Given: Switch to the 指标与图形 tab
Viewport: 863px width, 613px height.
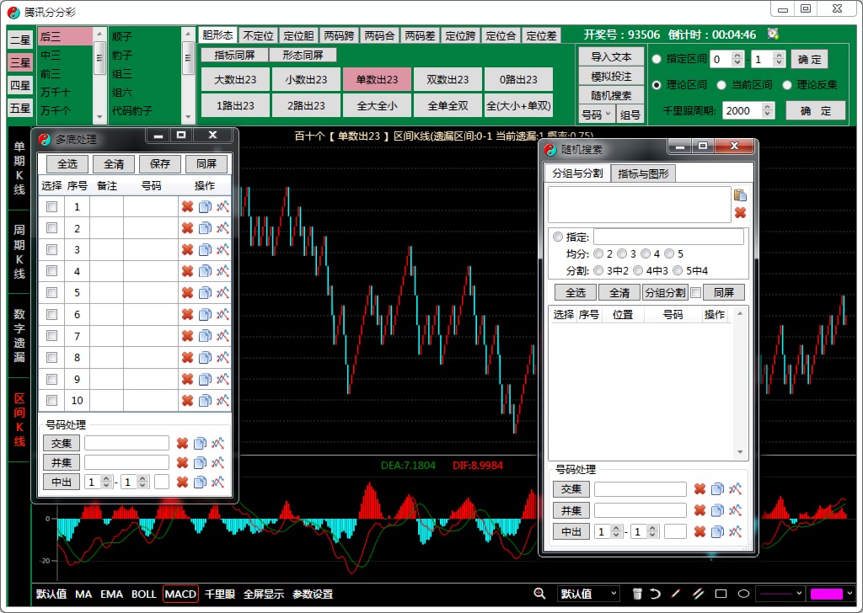Looking at the screenshot, I should coord(644,173).
